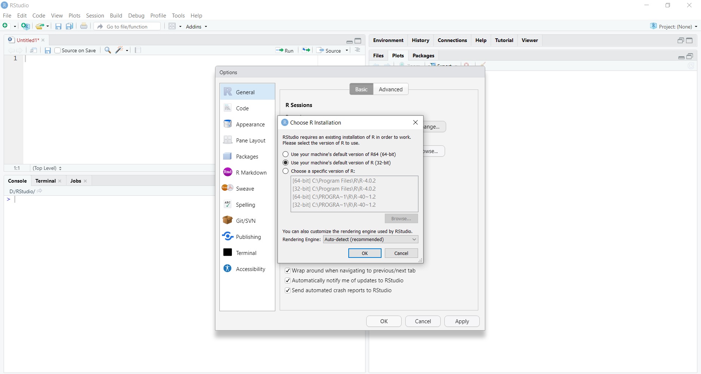Click OK in Choose R Installation dialog
701x374 pixels.
pyautogui.click(x=364, y=253)
